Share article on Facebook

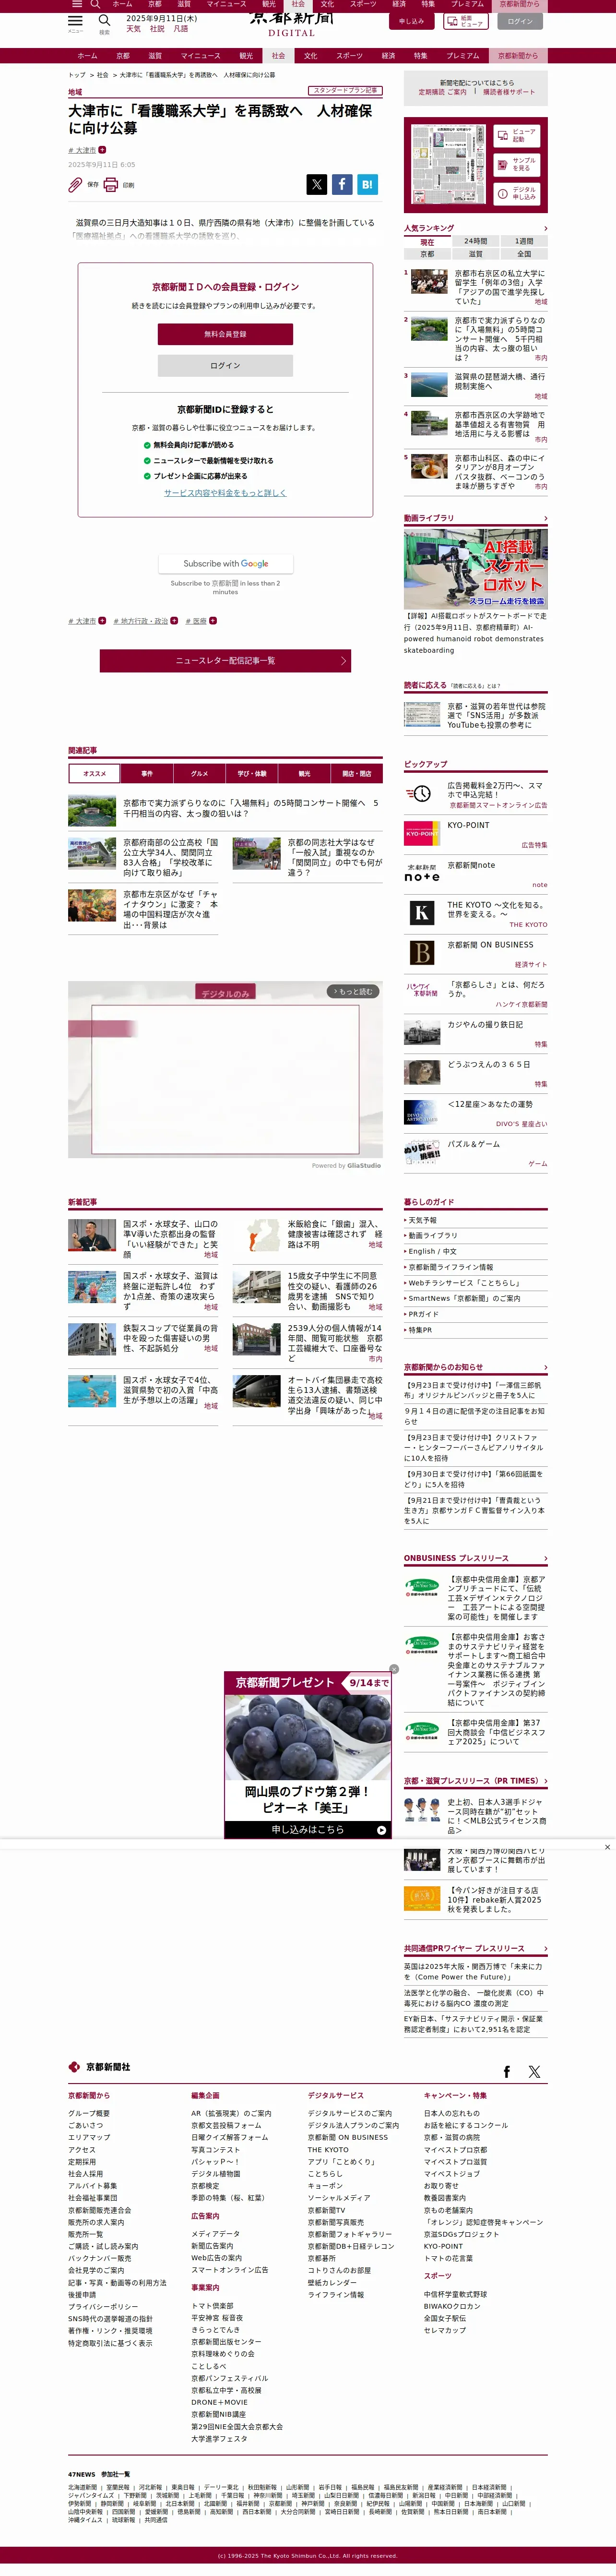coord(342,184)
